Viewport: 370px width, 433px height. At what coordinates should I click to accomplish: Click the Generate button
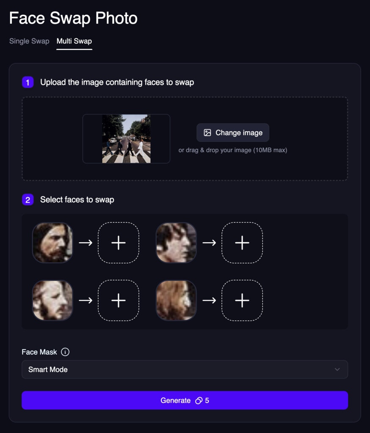click(x=185, y=400)
